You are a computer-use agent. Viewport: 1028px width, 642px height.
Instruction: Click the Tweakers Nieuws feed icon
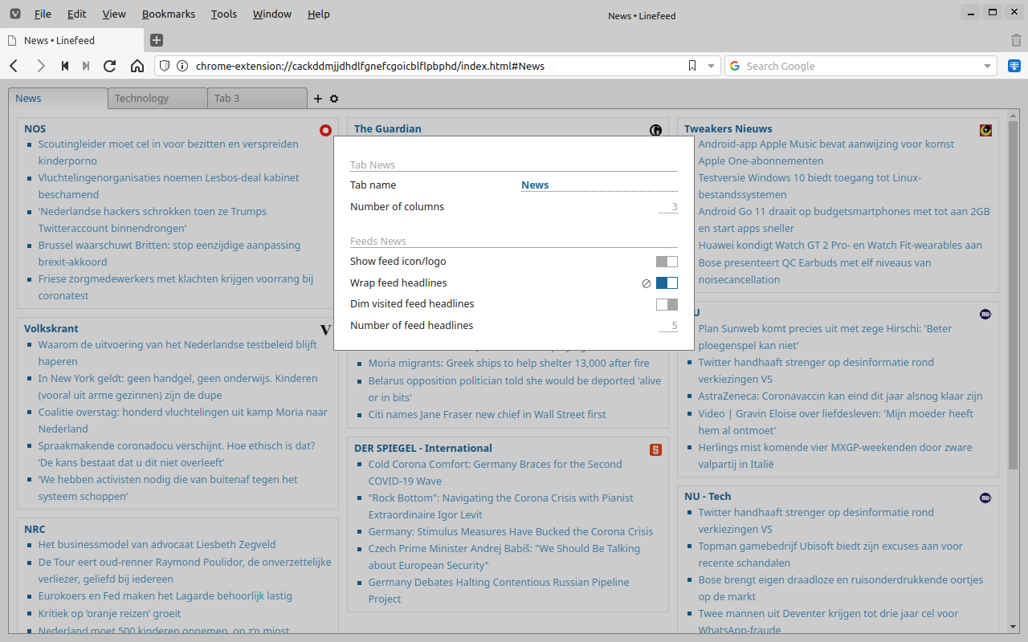(985, 130)
